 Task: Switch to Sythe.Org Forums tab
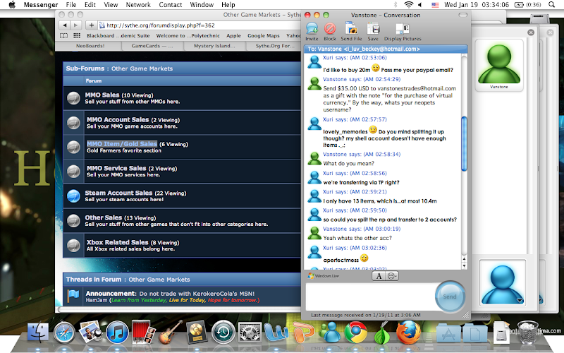(274, 46)
